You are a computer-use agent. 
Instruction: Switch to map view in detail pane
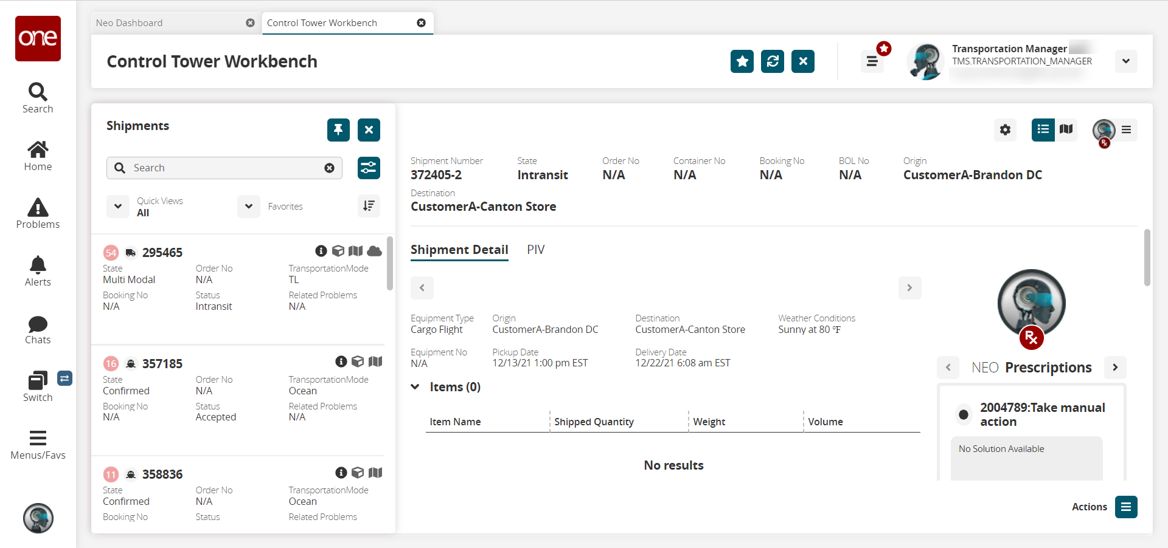1066,129
